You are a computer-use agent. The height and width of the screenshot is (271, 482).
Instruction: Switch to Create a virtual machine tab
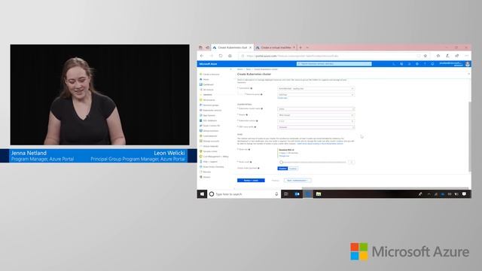pos(276,47)
